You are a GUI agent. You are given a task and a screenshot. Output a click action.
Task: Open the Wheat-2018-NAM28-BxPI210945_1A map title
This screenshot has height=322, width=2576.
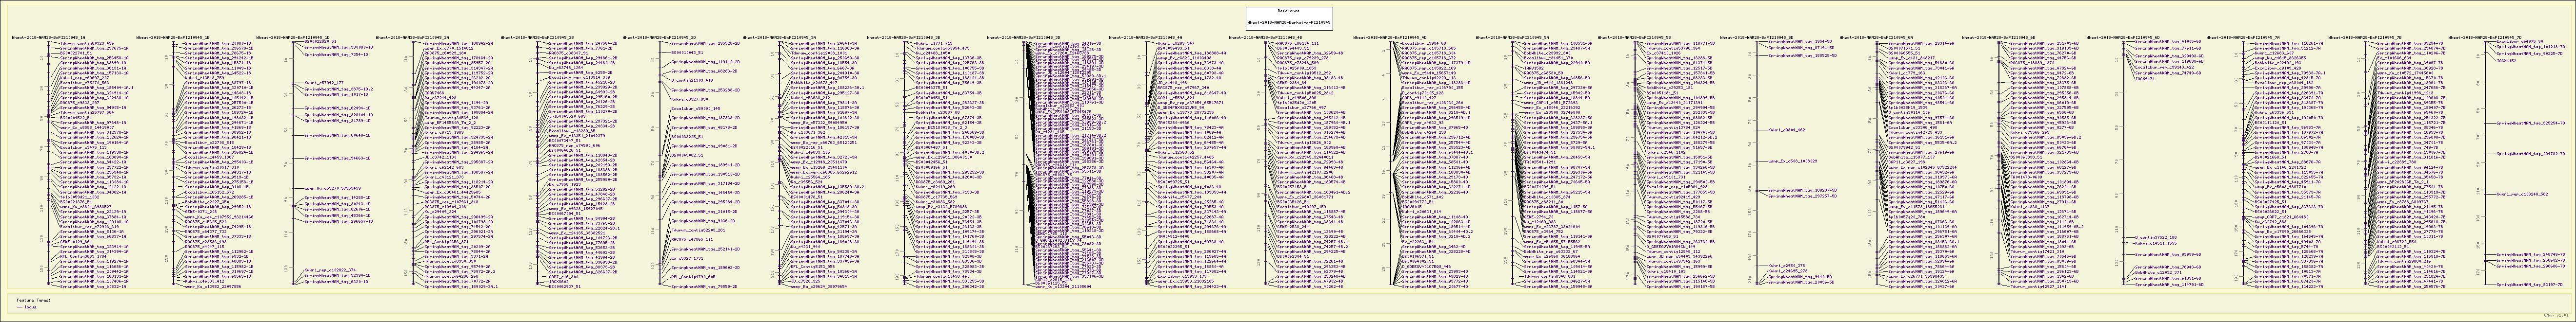click(x=48, y=36)
